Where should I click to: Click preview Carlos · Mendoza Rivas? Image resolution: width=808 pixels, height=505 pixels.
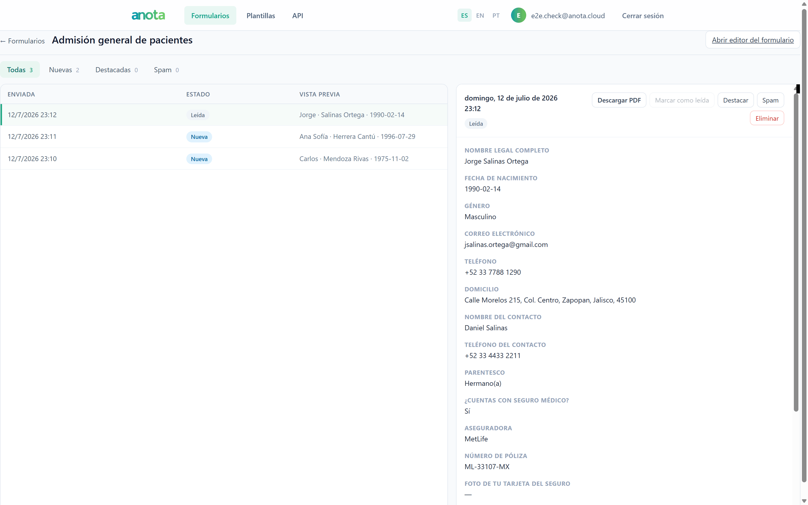tap(353, 159)
